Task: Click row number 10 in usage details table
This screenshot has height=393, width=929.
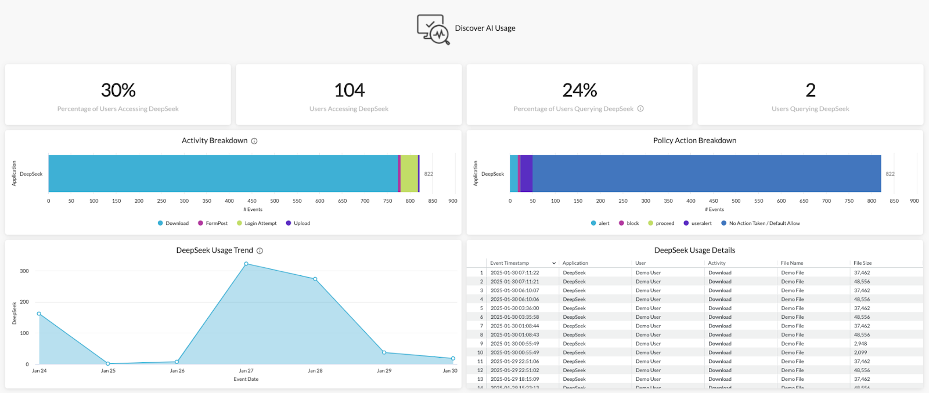Action: click(480, 352)
